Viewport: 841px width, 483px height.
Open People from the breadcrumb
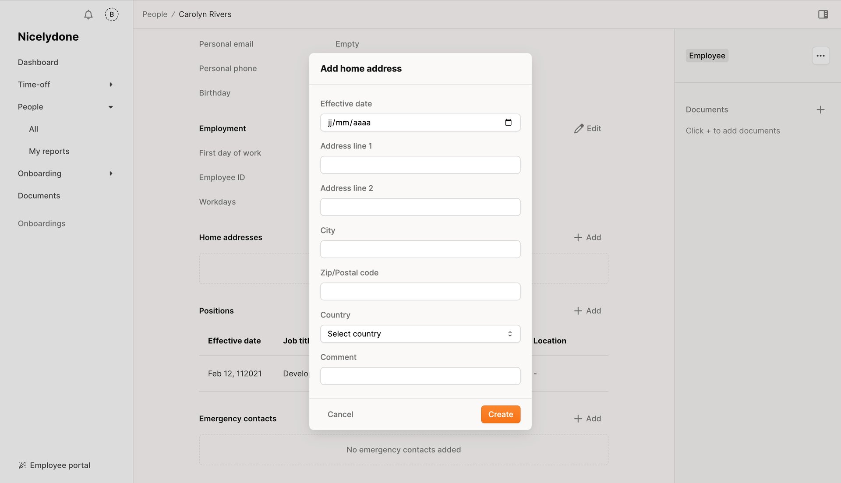(154, 14)
